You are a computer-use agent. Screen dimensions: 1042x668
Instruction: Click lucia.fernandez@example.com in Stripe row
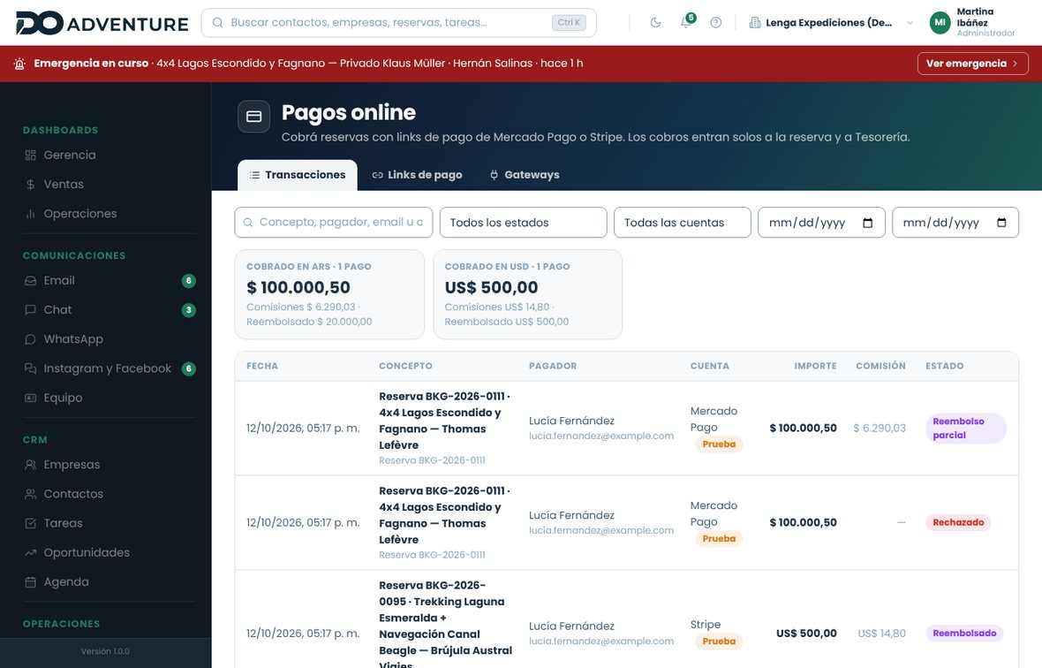(601, 641)
